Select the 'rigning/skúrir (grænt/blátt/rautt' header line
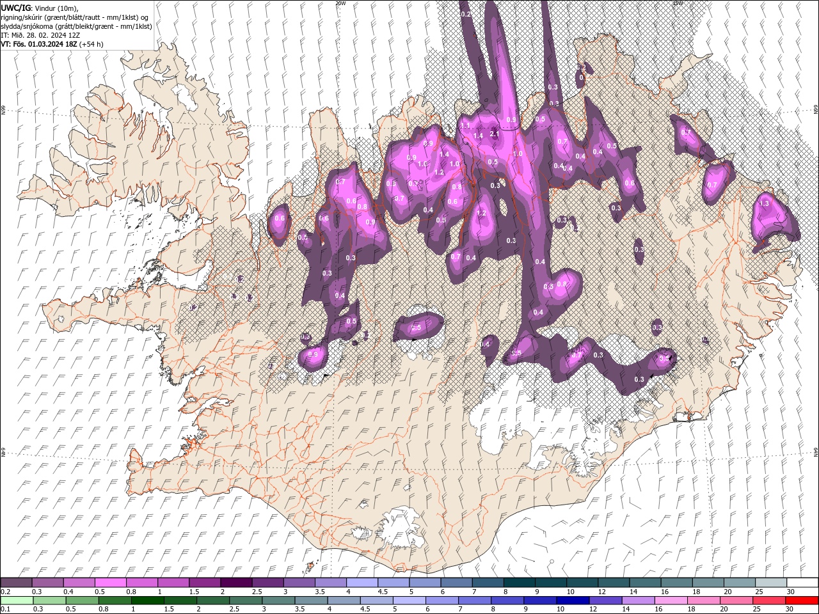This screenshot has height=614, width=819. 76,17
